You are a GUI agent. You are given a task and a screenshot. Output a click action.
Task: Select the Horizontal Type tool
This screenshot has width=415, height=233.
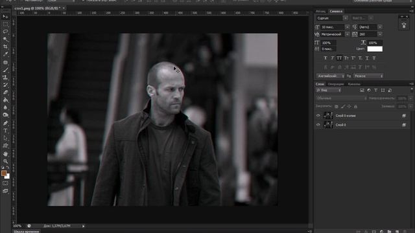[5, 131]
